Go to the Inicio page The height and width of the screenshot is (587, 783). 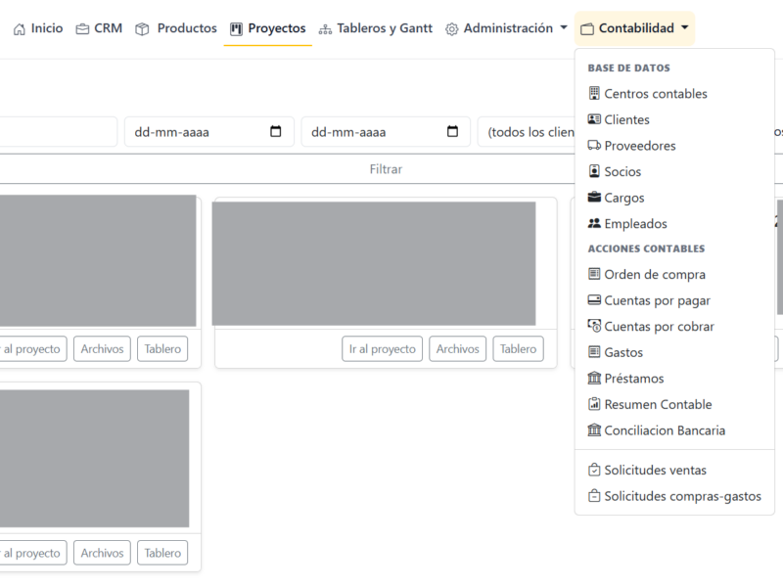coord(38,28)
